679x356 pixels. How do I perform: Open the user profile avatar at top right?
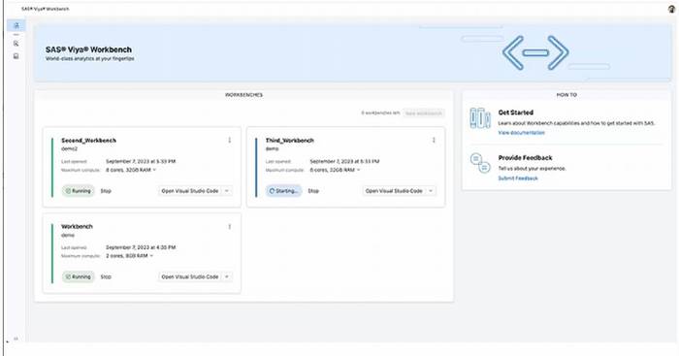[671, 9]
